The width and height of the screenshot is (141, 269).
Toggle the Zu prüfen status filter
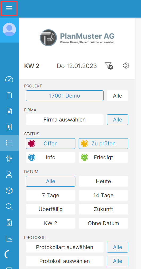[x=103, y=144]
